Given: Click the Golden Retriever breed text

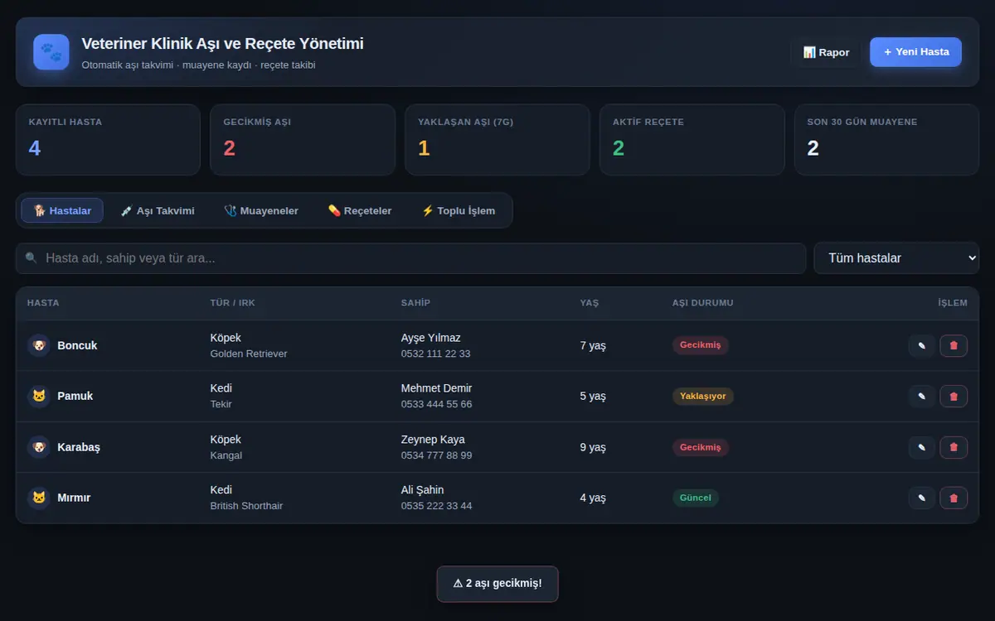Looking at the screenshot, I should 249,354.
